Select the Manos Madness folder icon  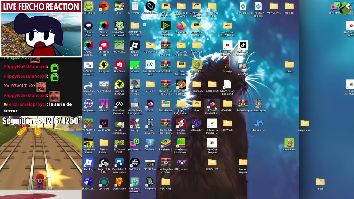click(x=166, y=6)
